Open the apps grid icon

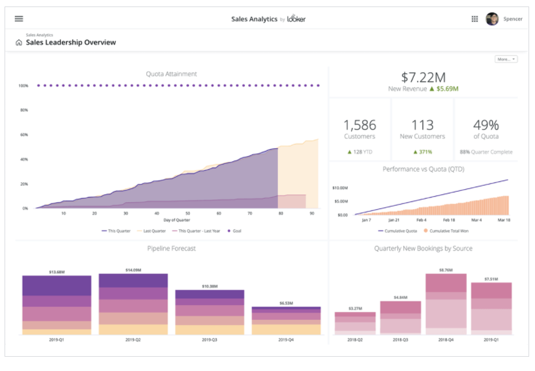[475, 19]
